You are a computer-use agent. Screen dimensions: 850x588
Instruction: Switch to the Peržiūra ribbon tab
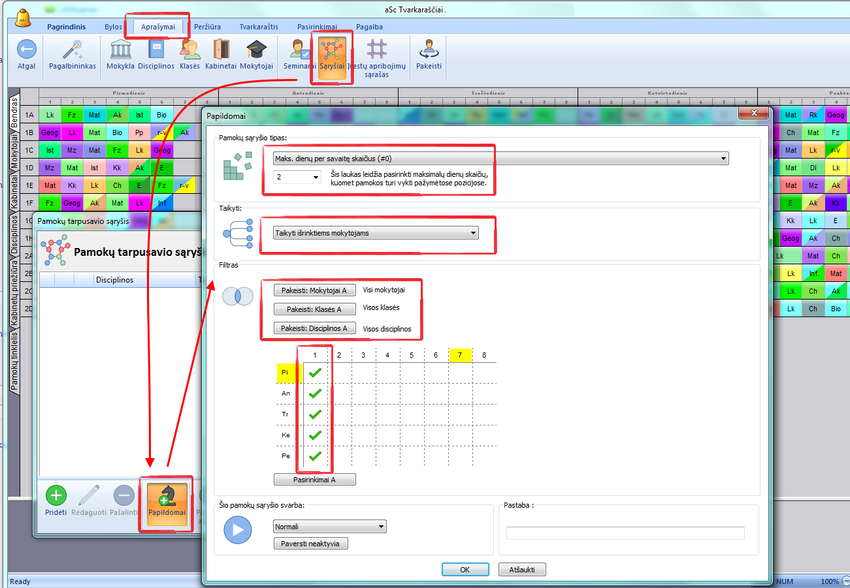coord(206,27)
